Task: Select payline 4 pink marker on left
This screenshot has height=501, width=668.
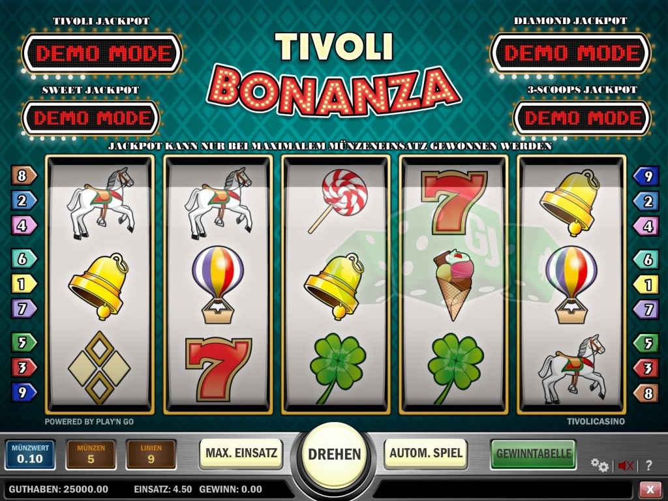Action: 24,225
